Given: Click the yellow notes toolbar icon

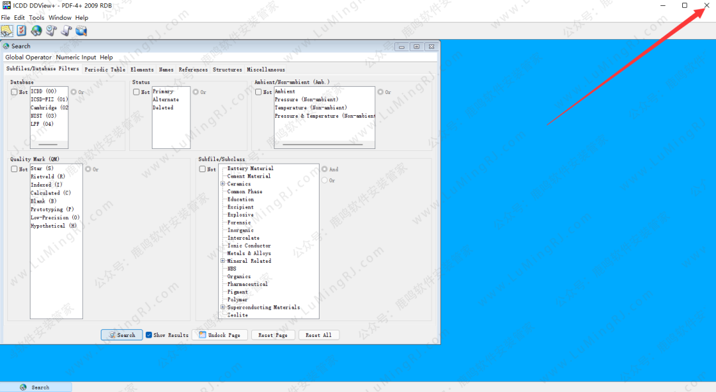Looking at the screenshot, I should click(7, 31).
